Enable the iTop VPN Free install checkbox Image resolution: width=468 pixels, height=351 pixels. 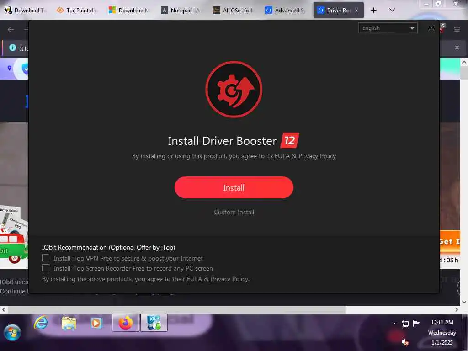(46, 258)
